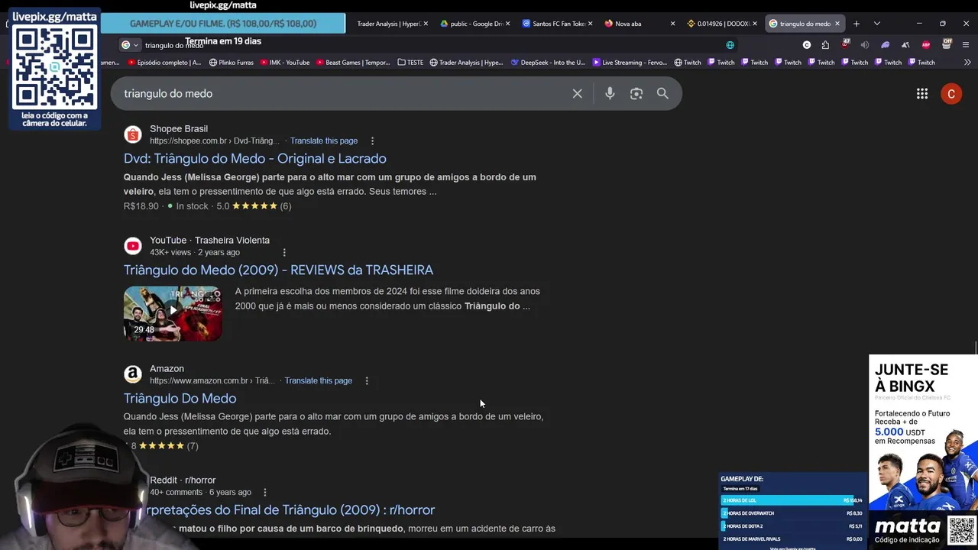This screenshot has height=550, width=978.
Task: Show more options for Amazon result
Action: point(367,381)
